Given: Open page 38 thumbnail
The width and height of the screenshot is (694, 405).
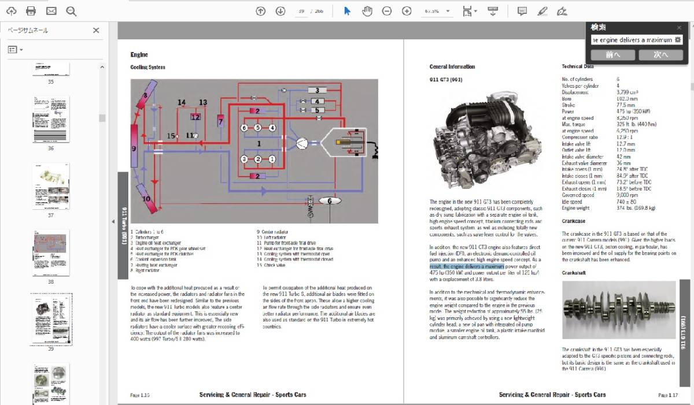Looking at the screenshot, I should coord(50,252).
